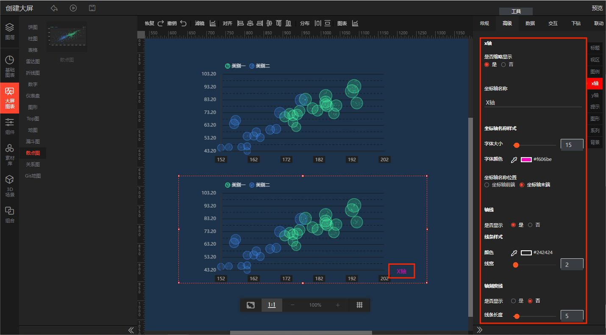The height and width of the screenshot is (335, 606).
Task: Select 折线图 from chart list
Action: point(33,73)
